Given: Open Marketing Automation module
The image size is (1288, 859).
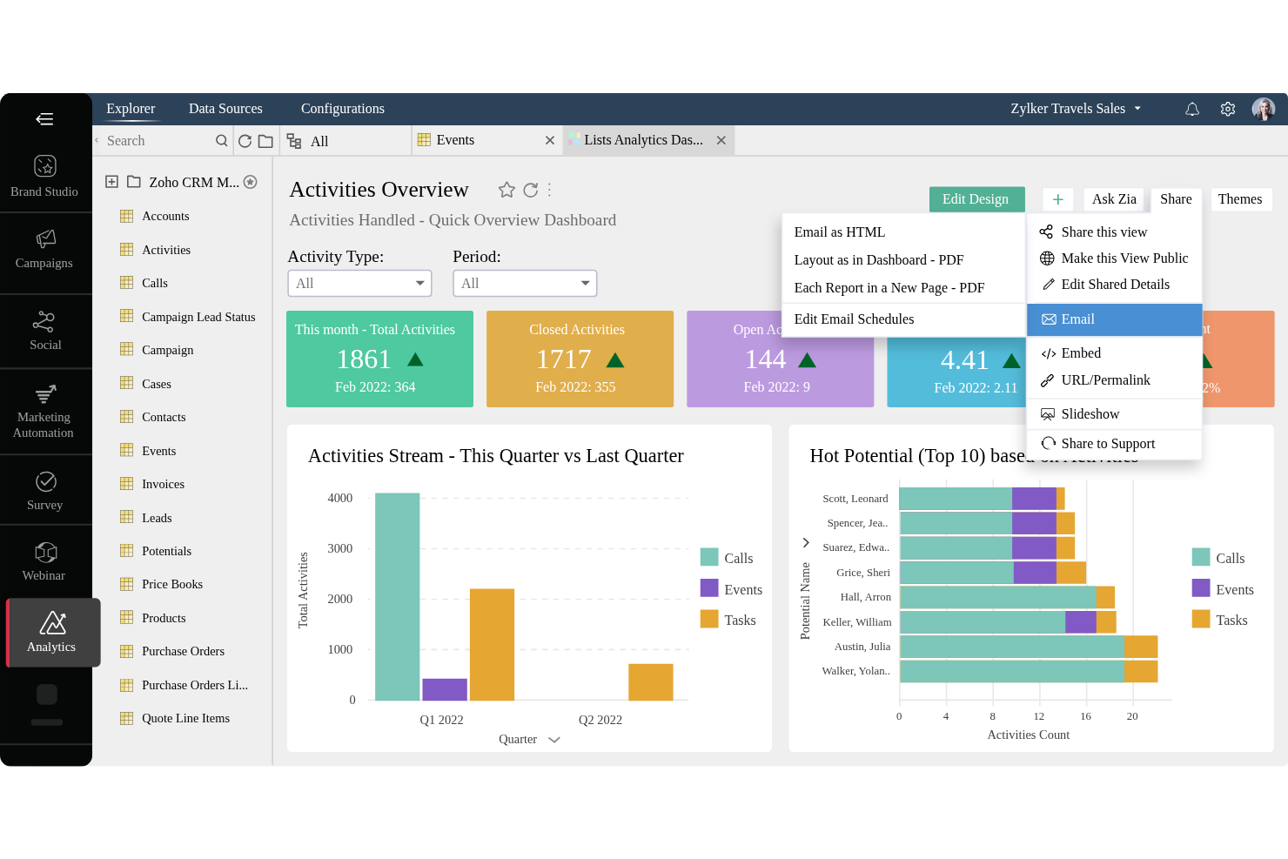Looking at the screenshot, I should click(x=44, y=411).
